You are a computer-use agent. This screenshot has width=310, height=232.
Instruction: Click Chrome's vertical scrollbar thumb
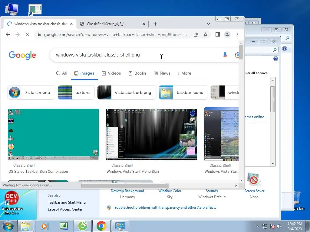click(x=241, y=52)
